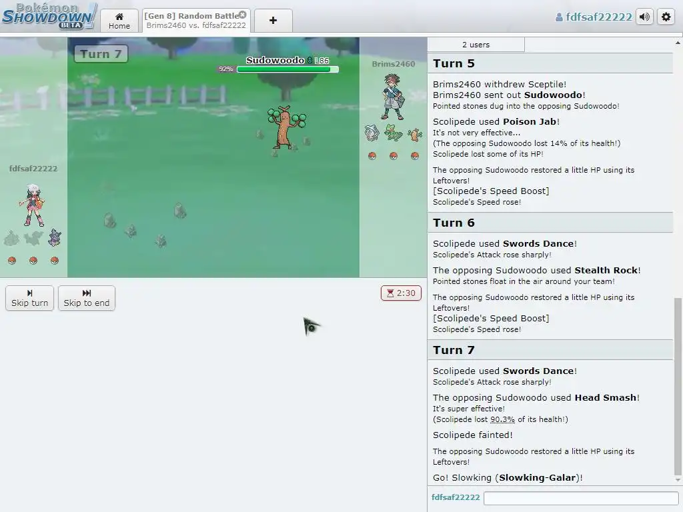Click 'Go! Slowking (Slowking-Galar)!' log line

pyautogui.click(x=508, y=477)
